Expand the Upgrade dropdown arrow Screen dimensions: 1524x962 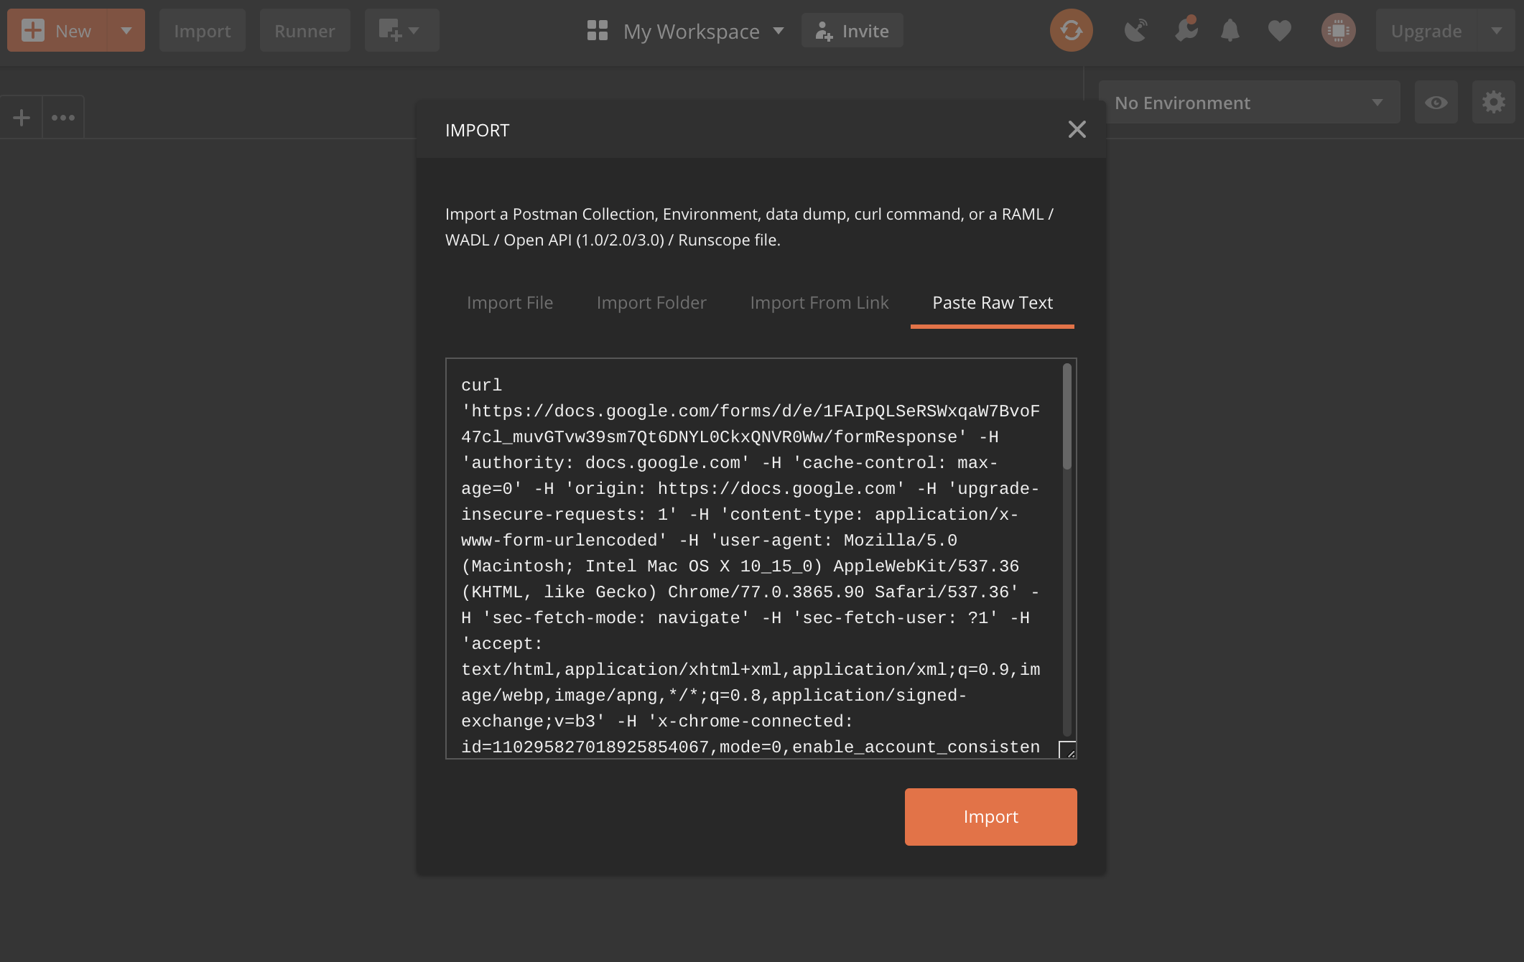tap(1497, 31)
